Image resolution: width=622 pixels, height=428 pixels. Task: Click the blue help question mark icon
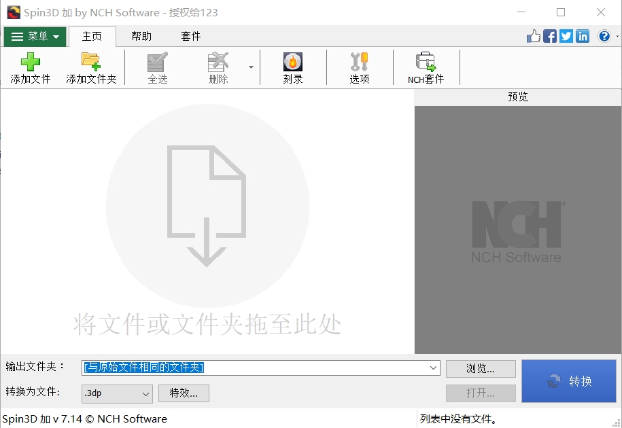604,37
